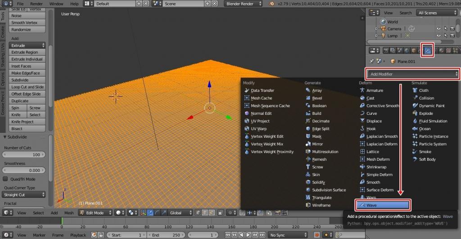Select edge select mode icon

click(x=205, y=212)
